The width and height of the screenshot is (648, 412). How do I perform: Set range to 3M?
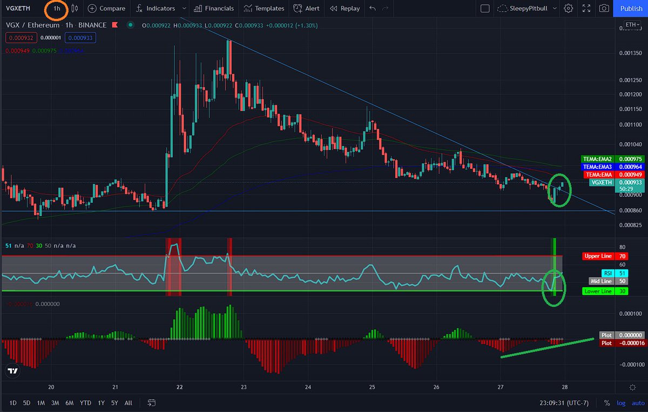coord(55,402)
